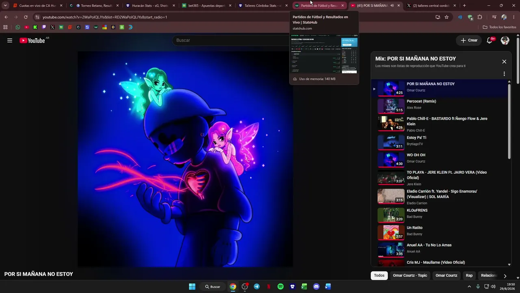
Task: Switch to the Huracán Stats tab
Action: [150, 6]
